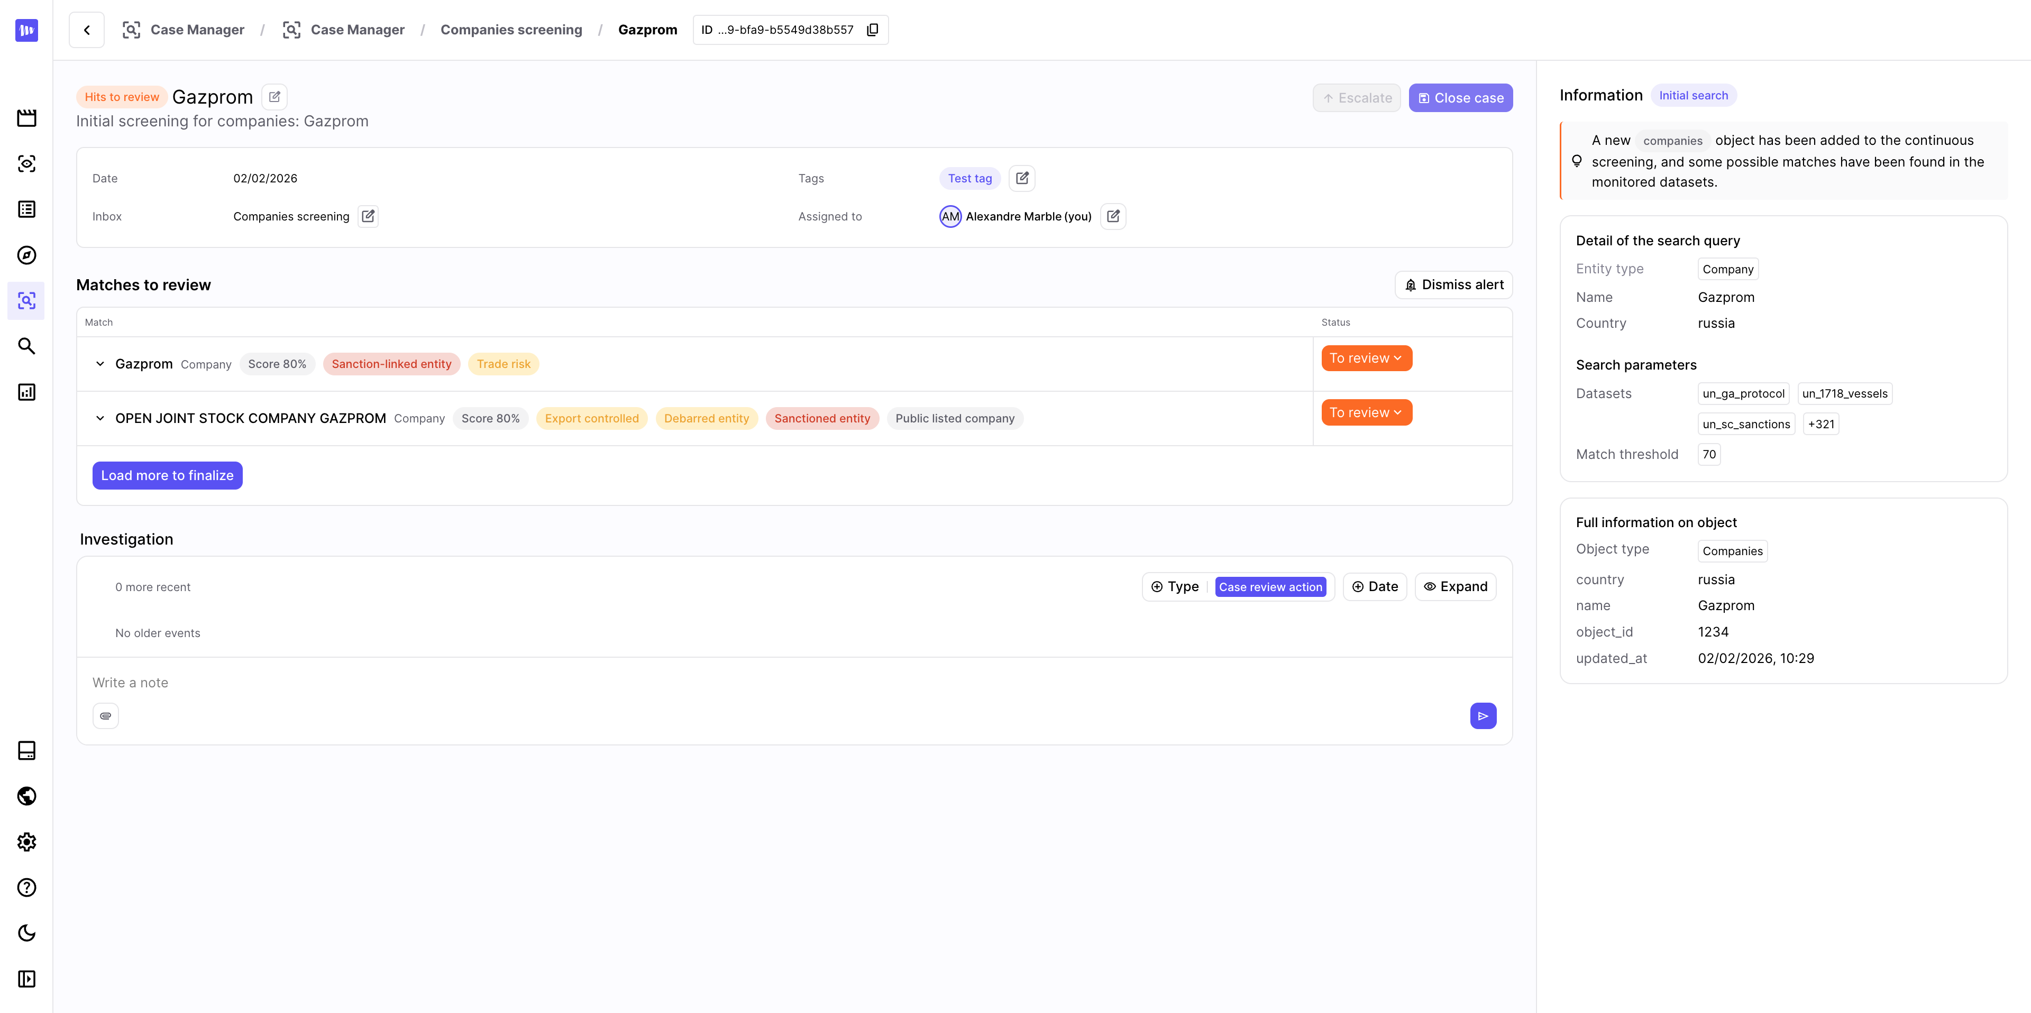
Task: Click the Dismiss alert button
Action: (1453, 284)
